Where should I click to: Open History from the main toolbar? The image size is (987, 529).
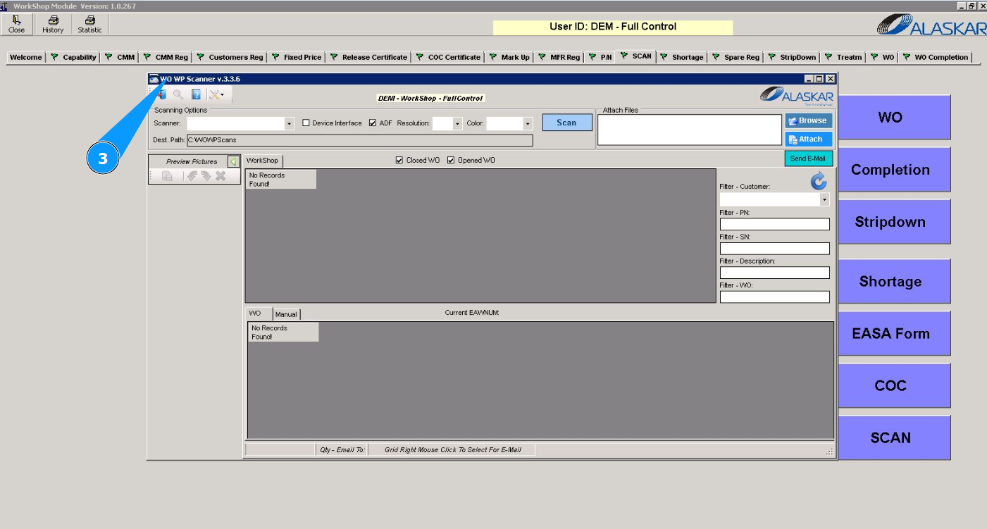tap(53, 25)
